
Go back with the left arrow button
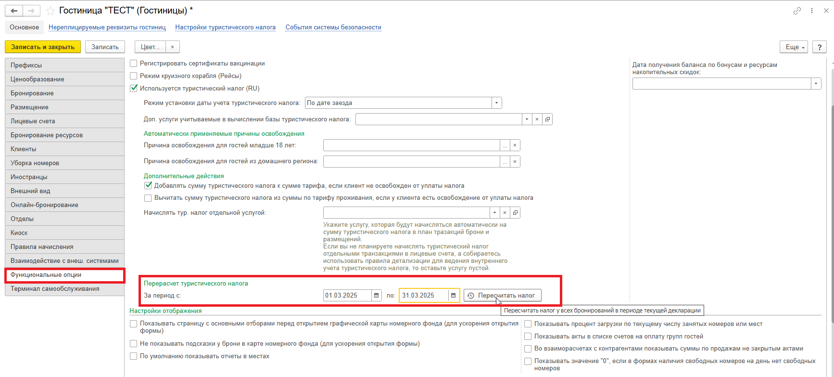[14, 11]
